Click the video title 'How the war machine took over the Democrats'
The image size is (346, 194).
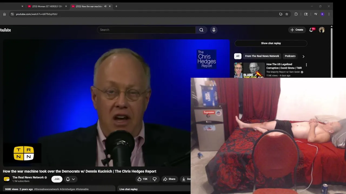[x=79, y=171]
